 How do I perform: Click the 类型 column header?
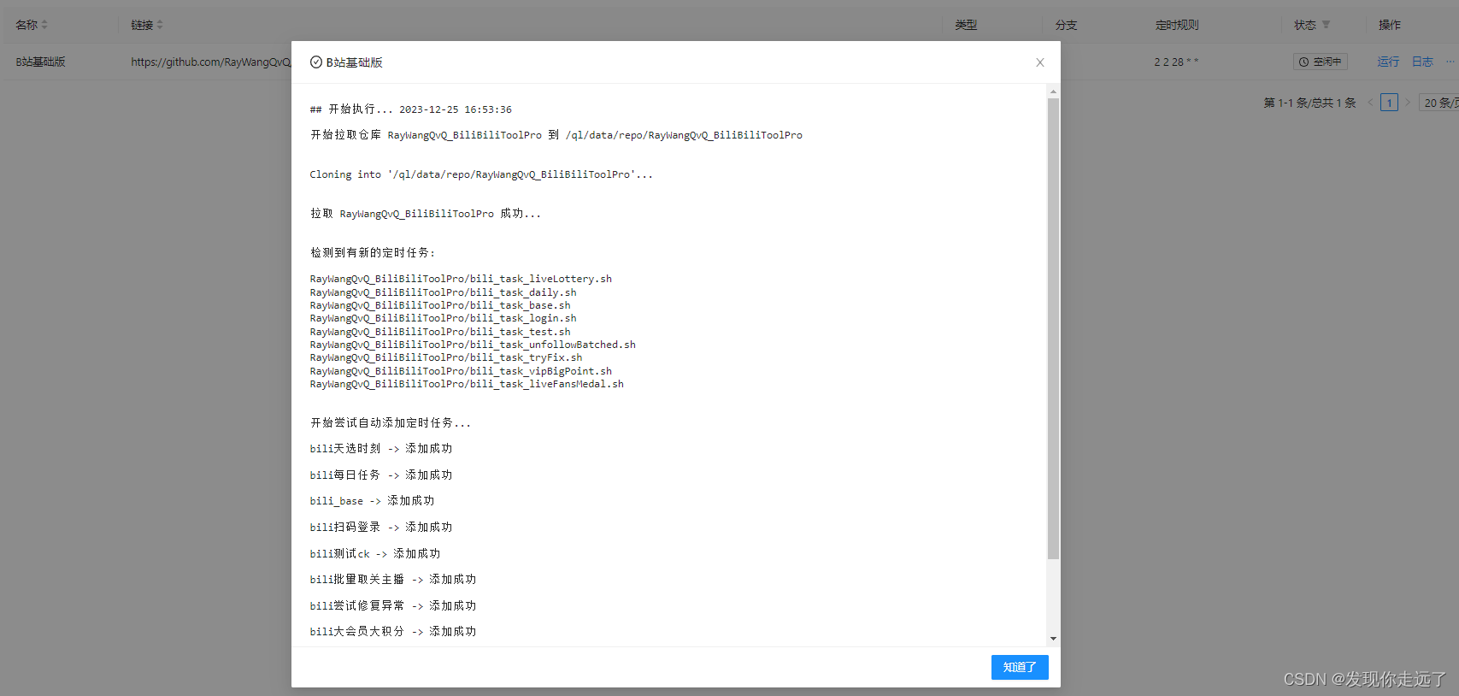(966, 25)
